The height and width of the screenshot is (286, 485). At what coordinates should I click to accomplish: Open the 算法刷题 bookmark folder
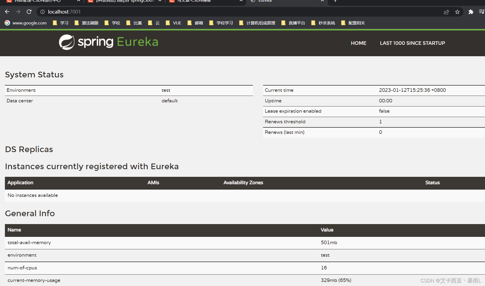pos(87,23)
